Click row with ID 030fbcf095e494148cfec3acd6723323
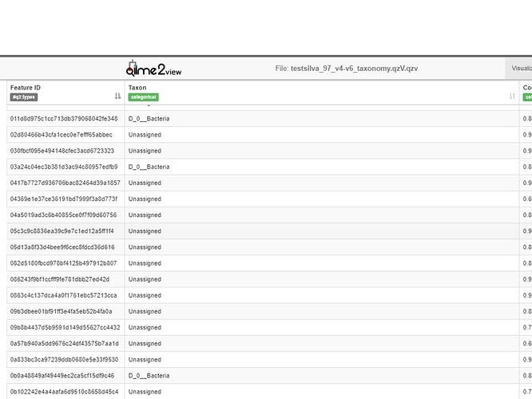This screenshot has height=399, width=532. pyautogui.click(x=62, y=151)
